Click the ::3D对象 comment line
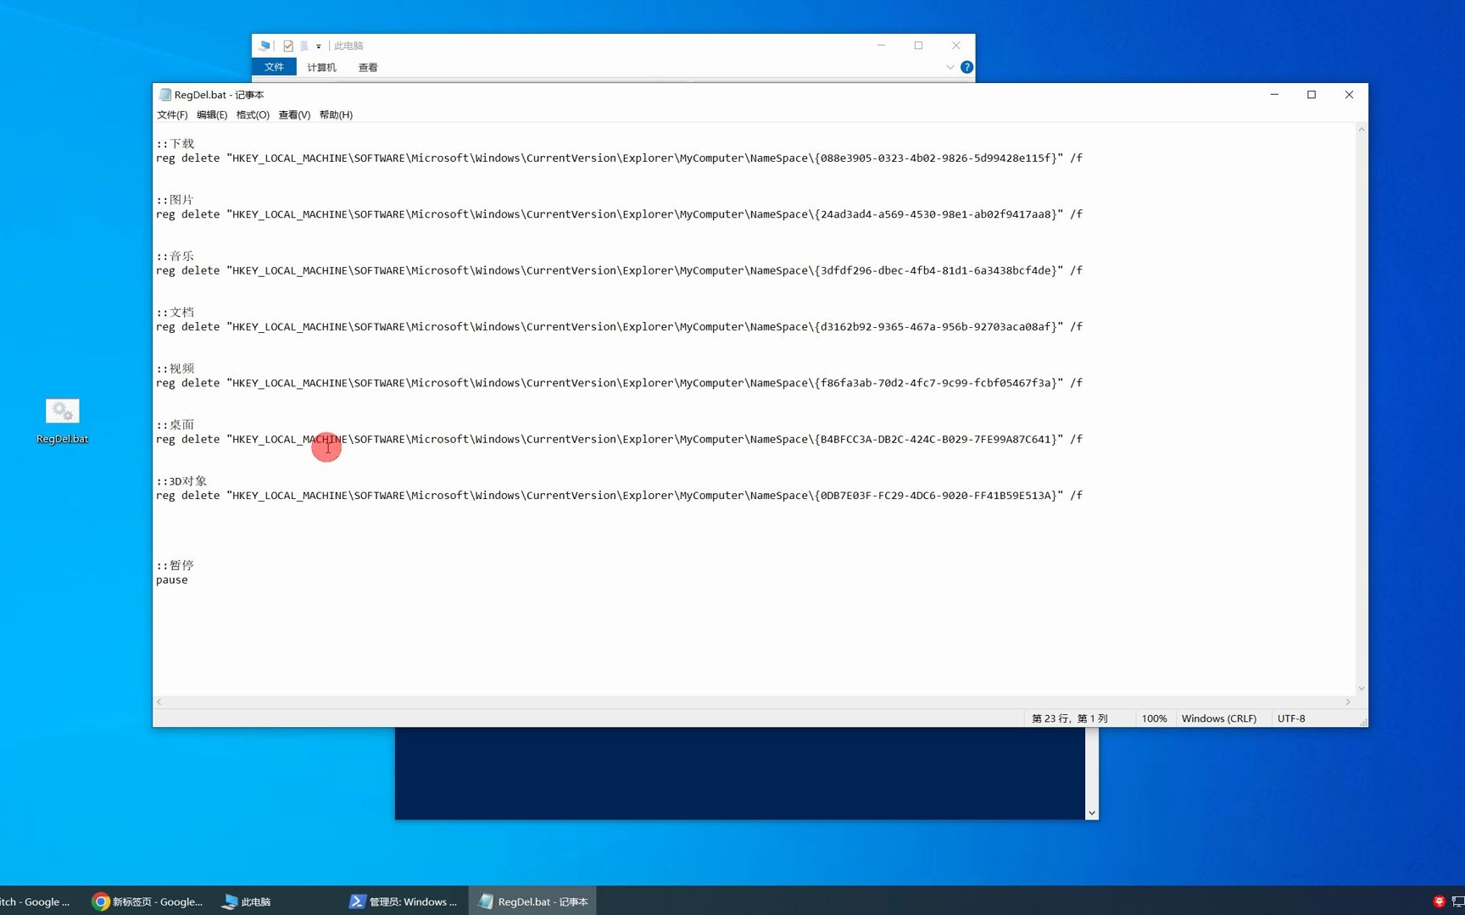 tap(181, 480)
